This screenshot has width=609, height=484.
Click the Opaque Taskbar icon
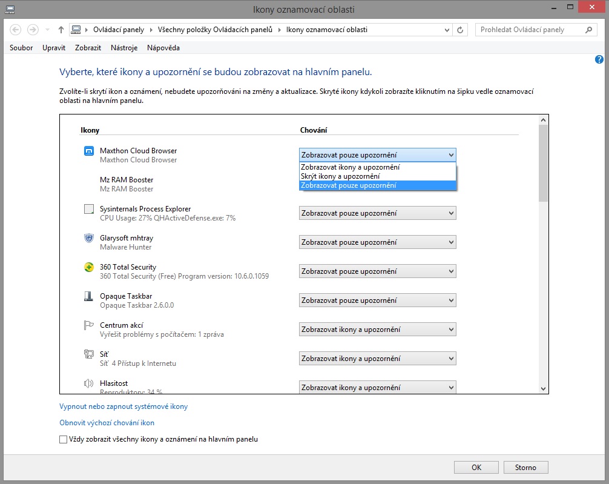click(x=89, y=296)
